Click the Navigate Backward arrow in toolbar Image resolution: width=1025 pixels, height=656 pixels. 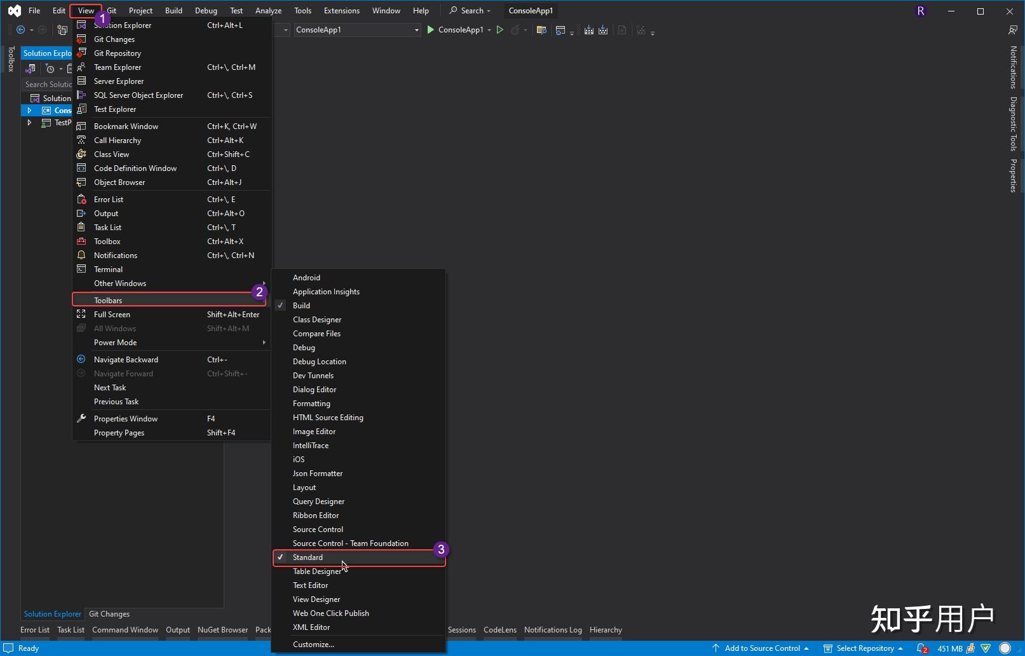coord(20,30)
